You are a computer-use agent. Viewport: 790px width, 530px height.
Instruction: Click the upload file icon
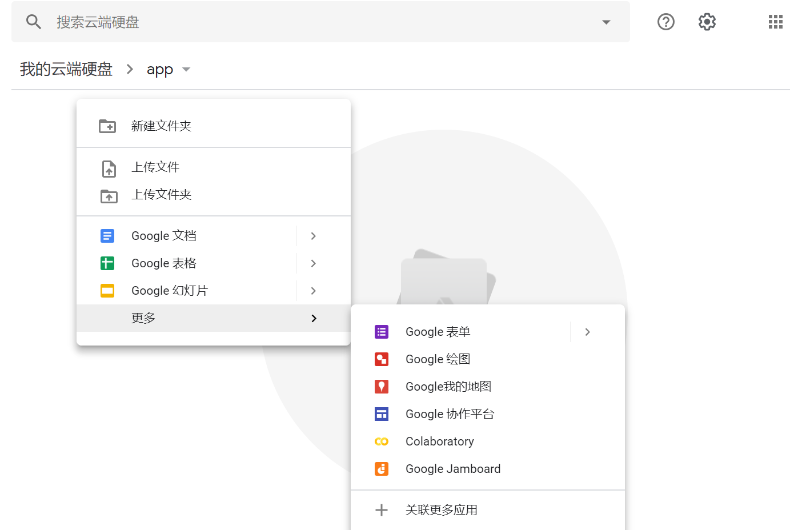109,169
